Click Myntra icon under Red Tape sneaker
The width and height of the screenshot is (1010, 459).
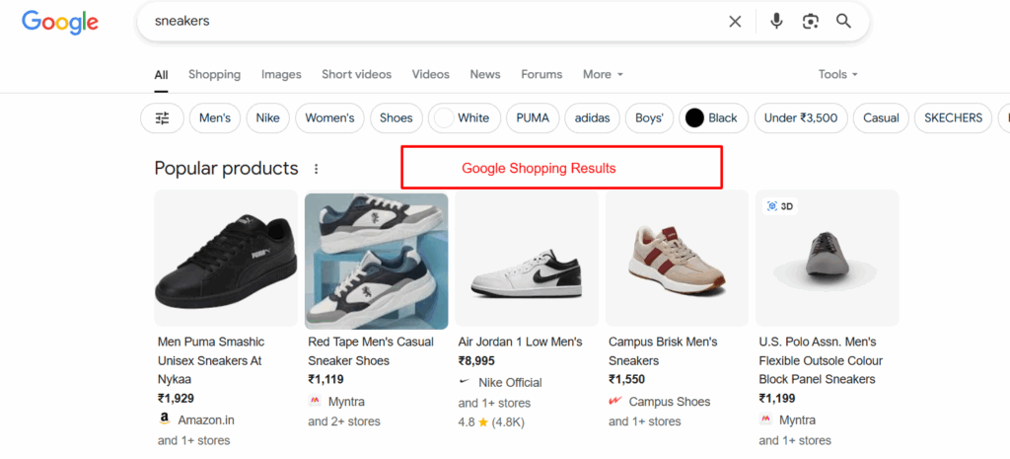tap(315, 401)
